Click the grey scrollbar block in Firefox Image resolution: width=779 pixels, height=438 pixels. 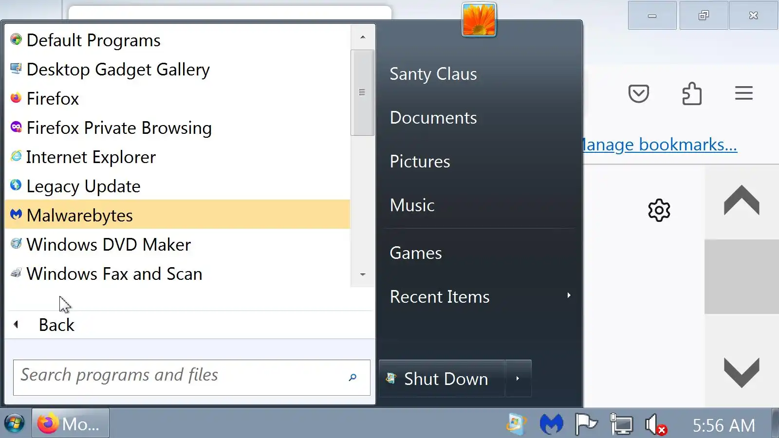[x=742, y=276]
